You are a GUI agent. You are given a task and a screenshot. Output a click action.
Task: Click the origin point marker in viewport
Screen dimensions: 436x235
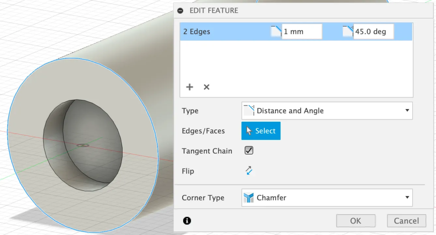click(83, 145)
